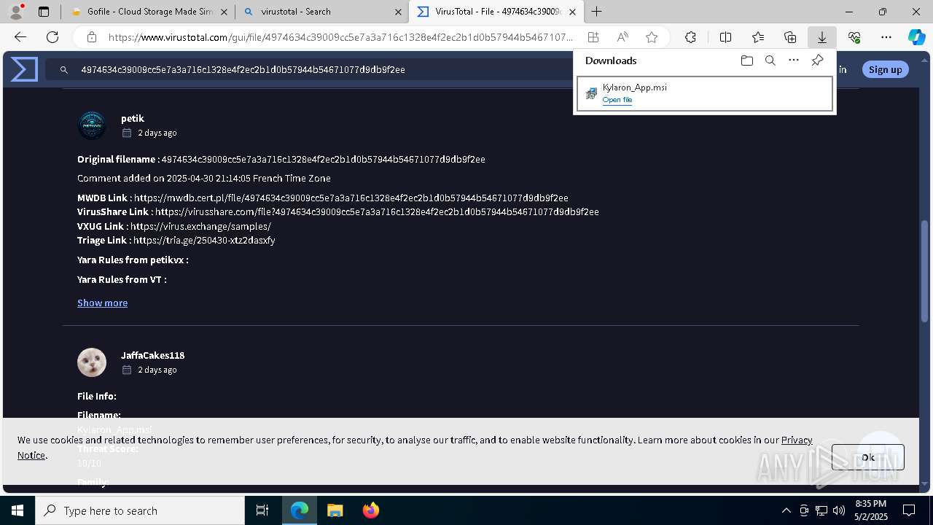933x525 pixels.
Task: Toggle split screen view
Action: tap(725, 37)
